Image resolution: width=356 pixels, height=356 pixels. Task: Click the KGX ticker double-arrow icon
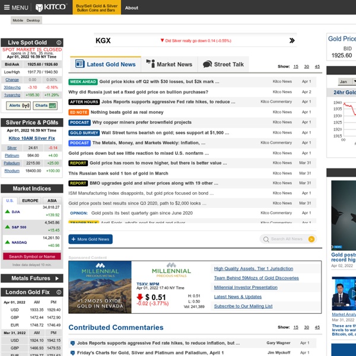click(x=292, y=41)
